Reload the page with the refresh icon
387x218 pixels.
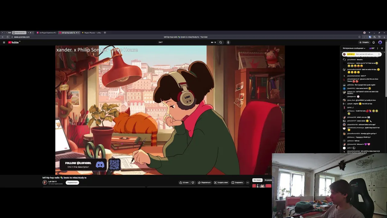[x=8, y=37]
